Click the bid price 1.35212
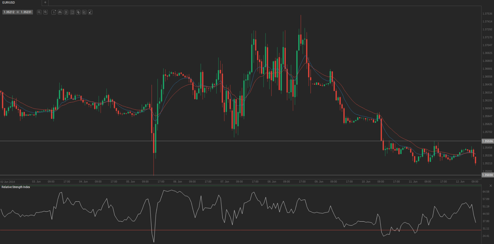The image size is (494, 244). click(x=9, y=12)
